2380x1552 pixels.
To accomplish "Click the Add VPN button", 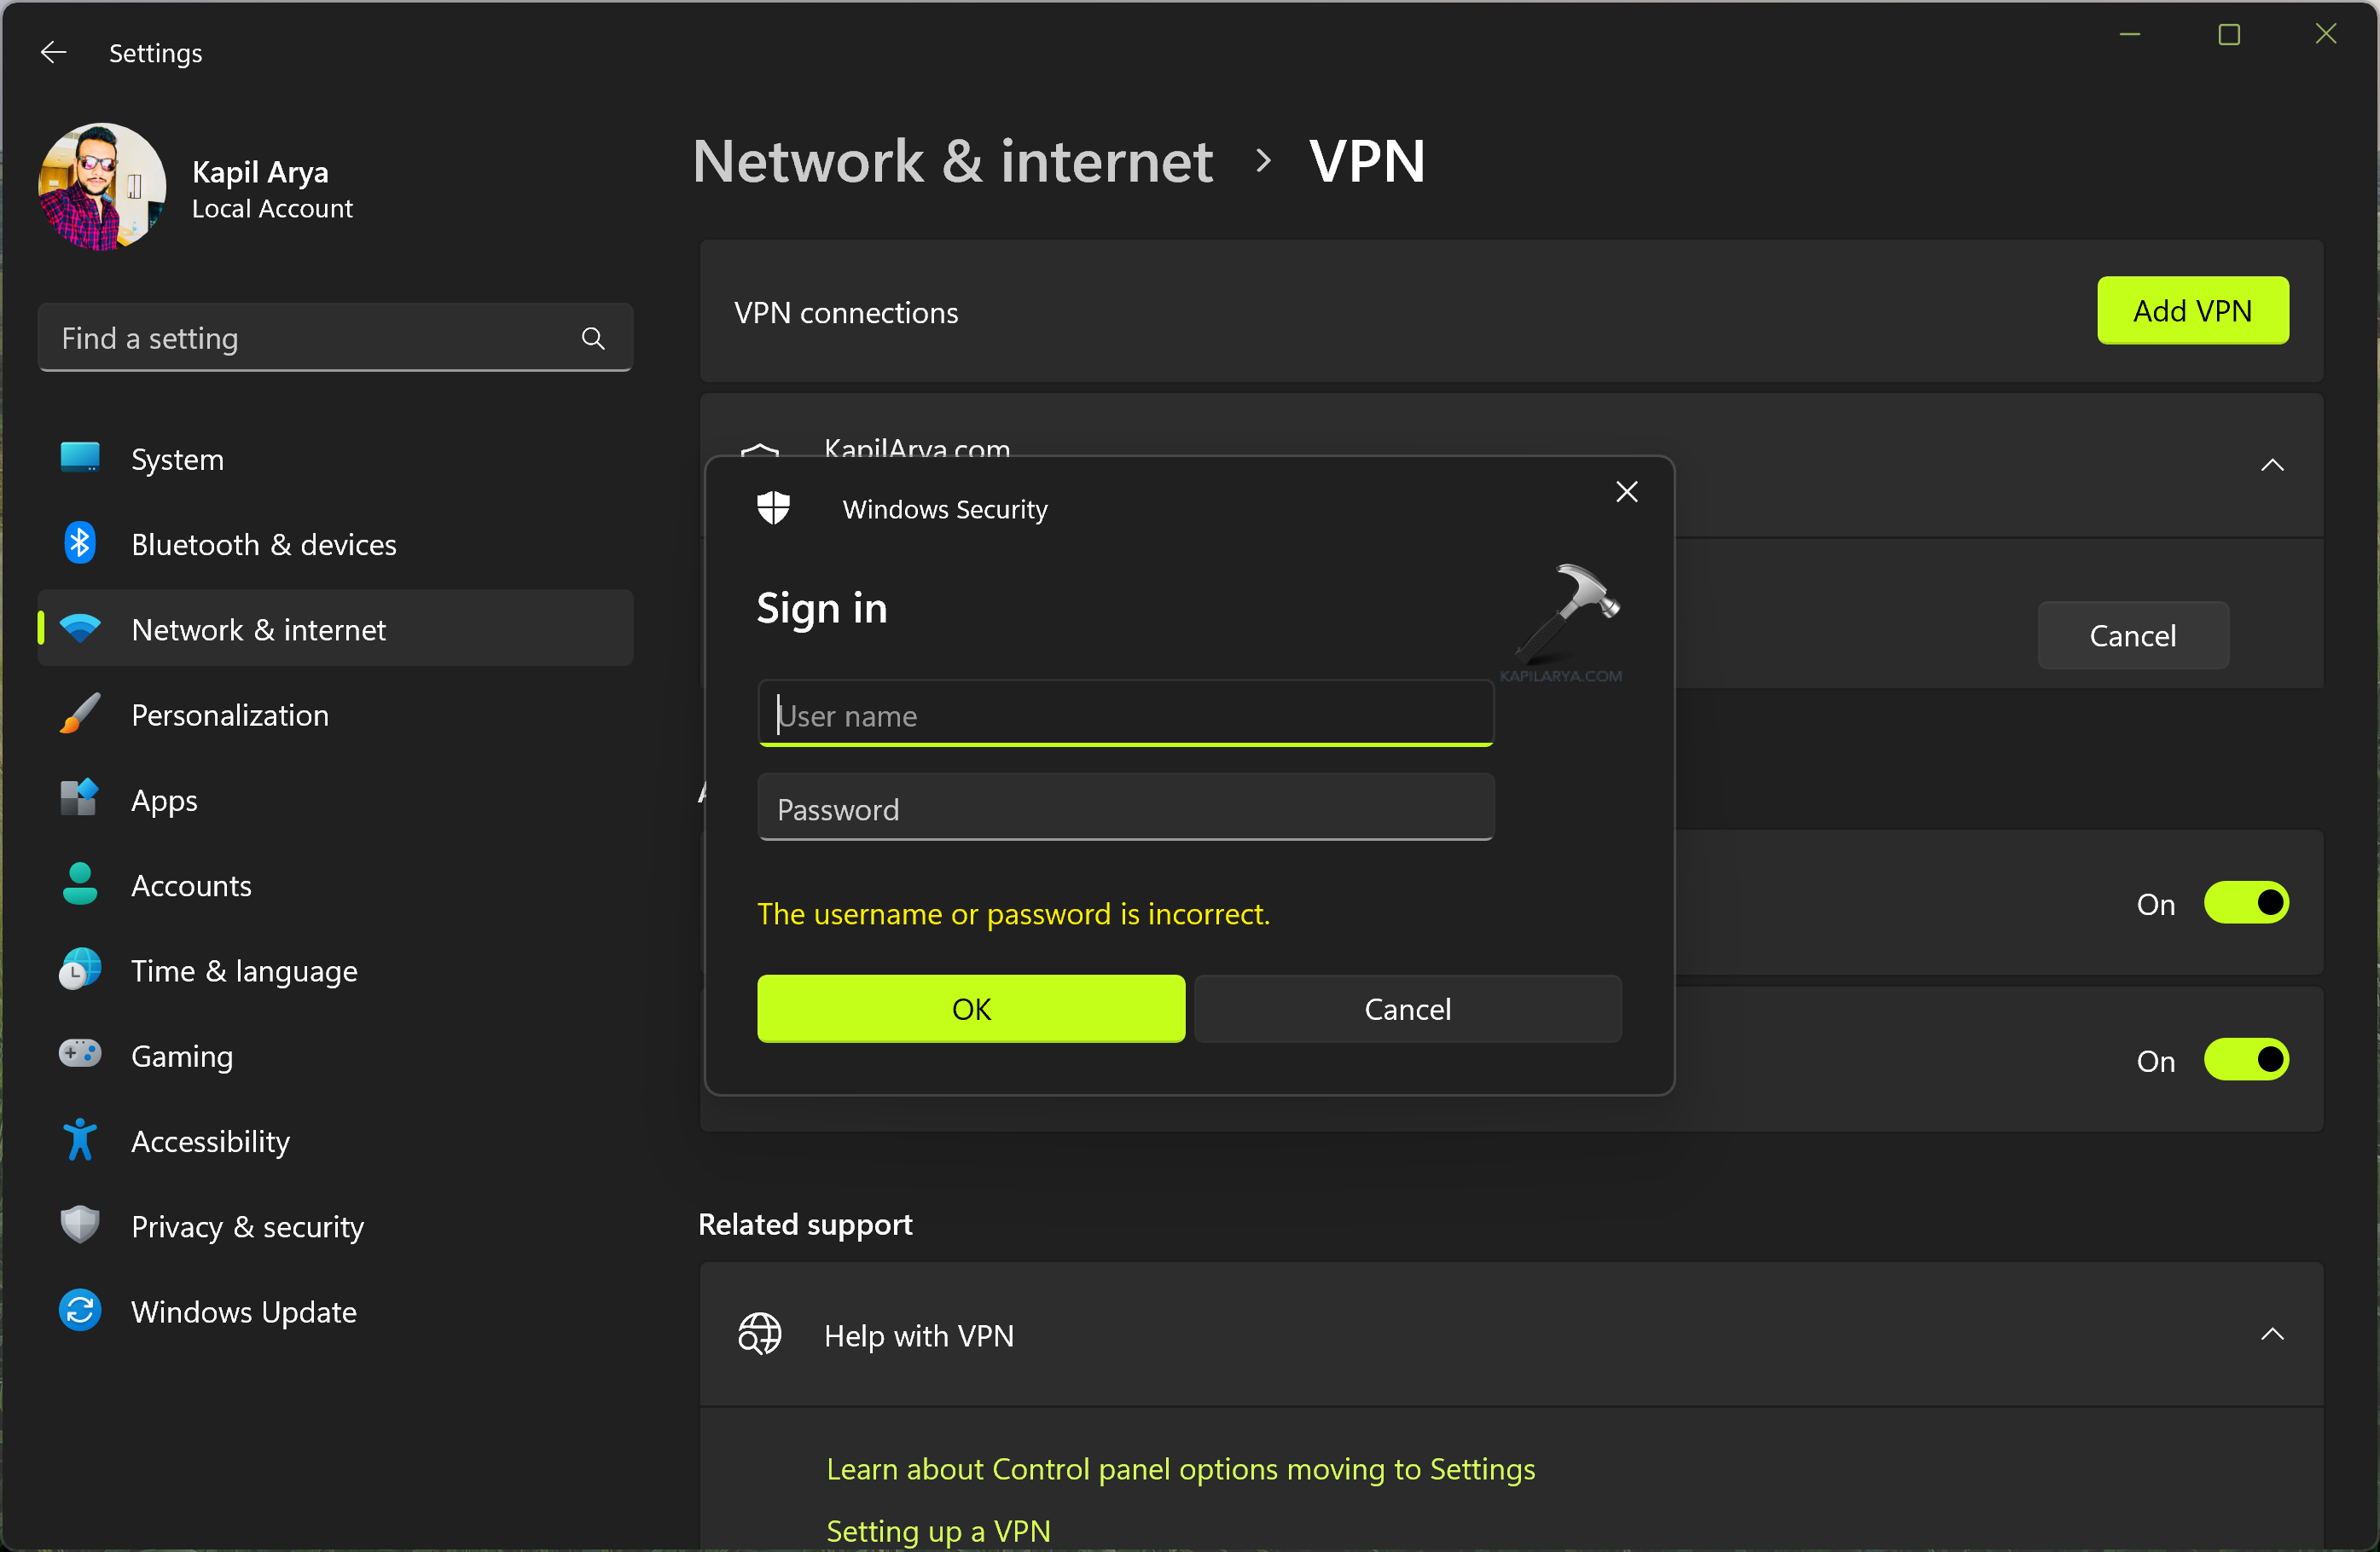I will click(x=2192, y=310).
